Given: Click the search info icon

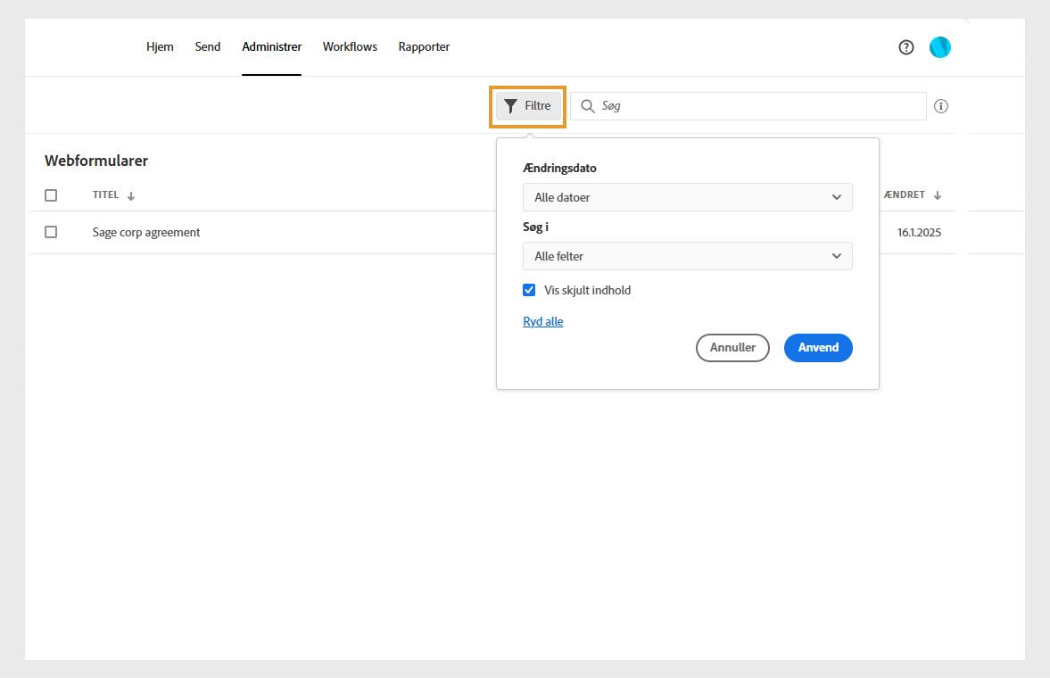Looking at the screenshot, I should (941, 106).
